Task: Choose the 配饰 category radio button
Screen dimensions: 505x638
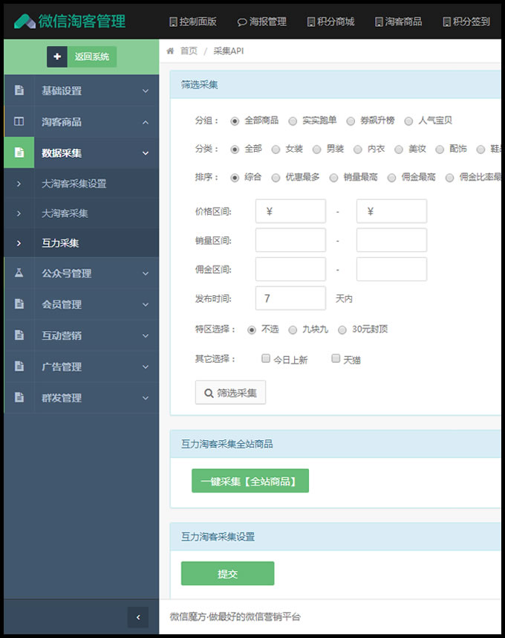Action: [x=440, y=149]
